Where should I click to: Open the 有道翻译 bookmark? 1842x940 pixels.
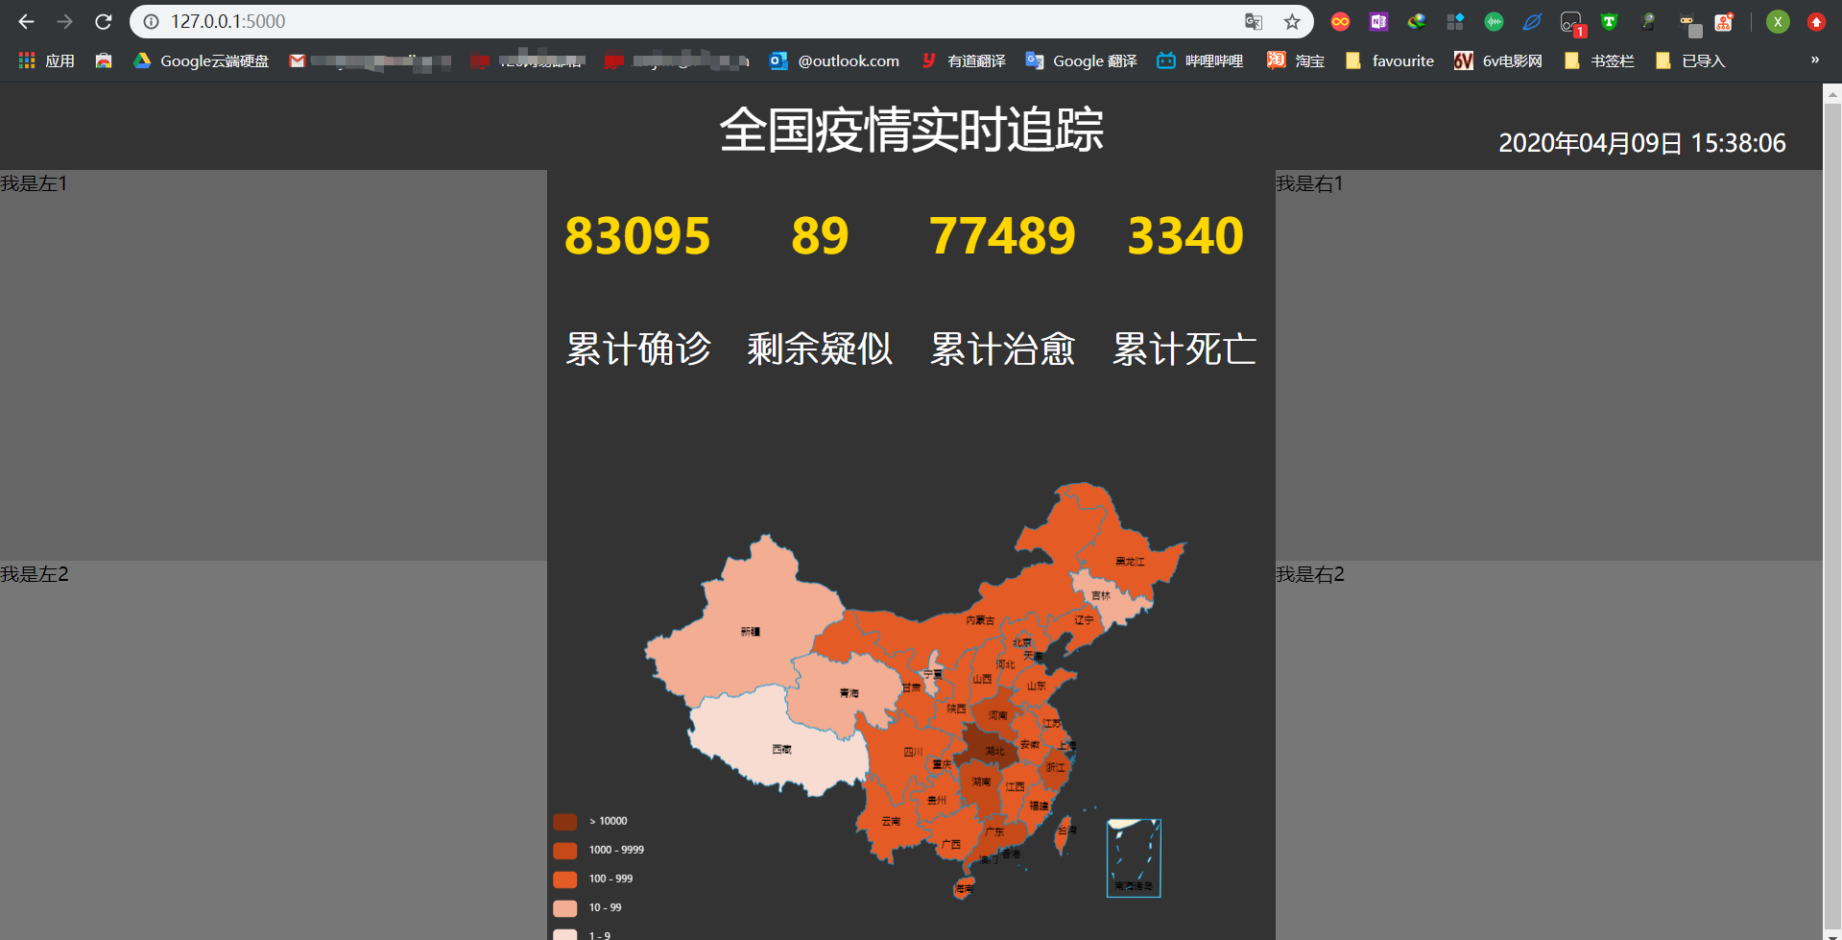pos(963,60)
